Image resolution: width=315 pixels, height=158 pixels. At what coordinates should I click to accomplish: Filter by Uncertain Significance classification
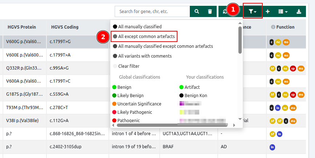click(139, 104)
